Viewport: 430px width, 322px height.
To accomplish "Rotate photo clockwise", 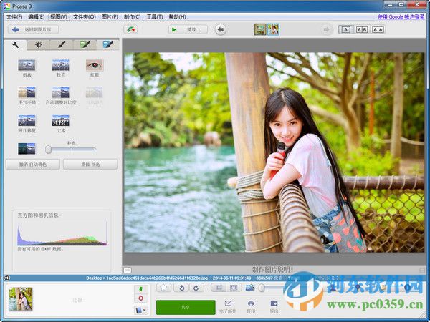I will pos(196,288).
